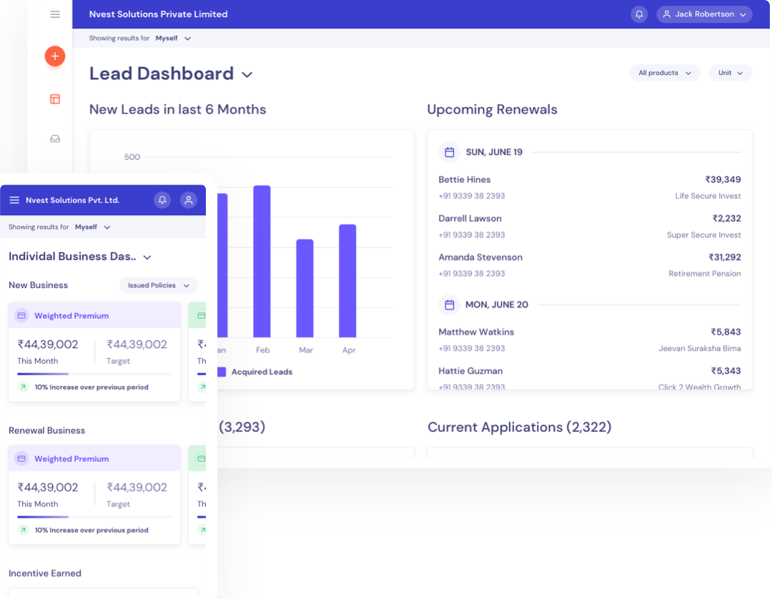Click calendar icon next to SUN, JUNE 19

pos(449,152)
